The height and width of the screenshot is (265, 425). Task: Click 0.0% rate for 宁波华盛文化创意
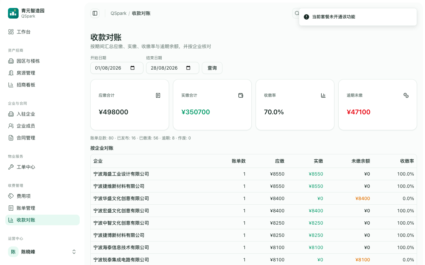point(408,198)
